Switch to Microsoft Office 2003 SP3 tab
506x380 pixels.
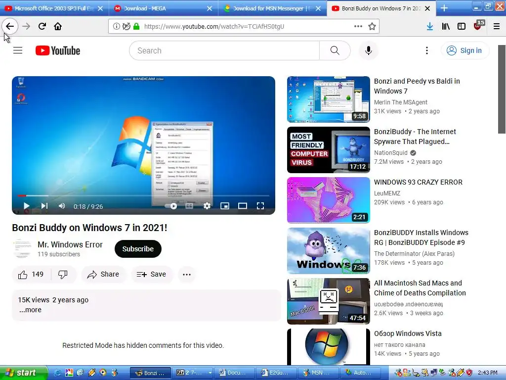(x=54, y=8)
